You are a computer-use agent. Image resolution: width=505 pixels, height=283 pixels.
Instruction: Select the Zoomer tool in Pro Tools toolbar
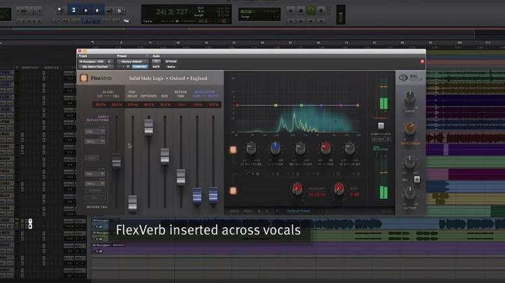coord(61,10)
